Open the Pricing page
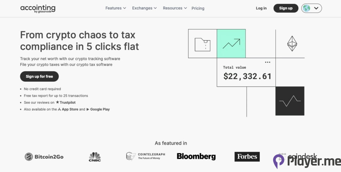Image resolution: width=341 pixels, height=172 pixels. click(x=198, y=8)
